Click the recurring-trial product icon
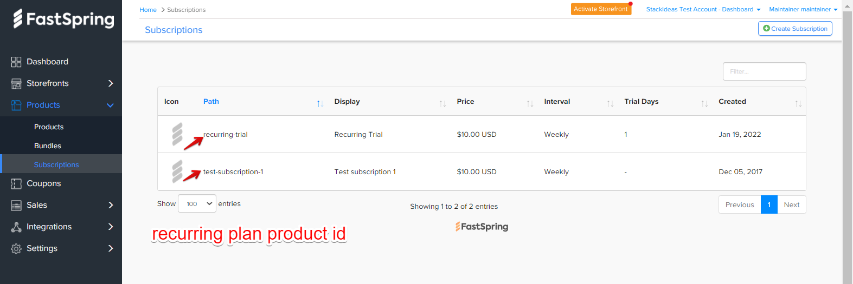853x284 pixels. pos(177,134)
